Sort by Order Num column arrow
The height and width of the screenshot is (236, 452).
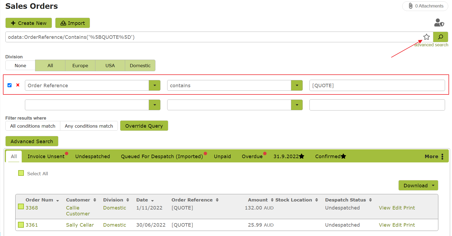pyautogui.click(x=58, y=200)
